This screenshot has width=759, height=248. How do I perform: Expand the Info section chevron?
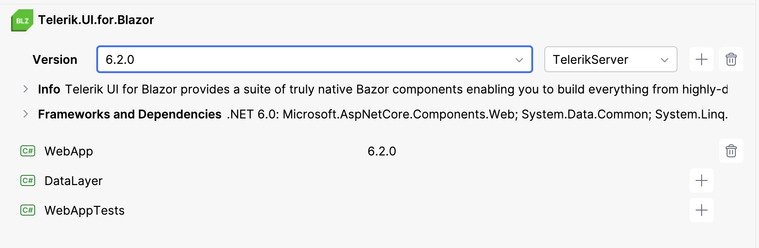pyautogui.click(x=26, y=89)
